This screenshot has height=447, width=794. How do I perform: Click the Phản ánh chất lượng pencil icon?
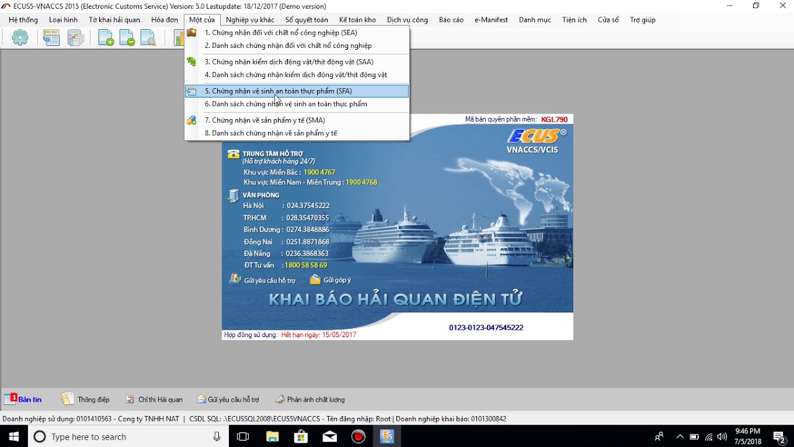280,399
